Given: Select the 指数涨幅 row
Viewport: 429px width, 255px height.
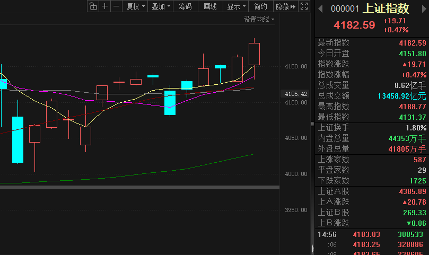Looking at the screenshot, I should click(x=372, y=75).
